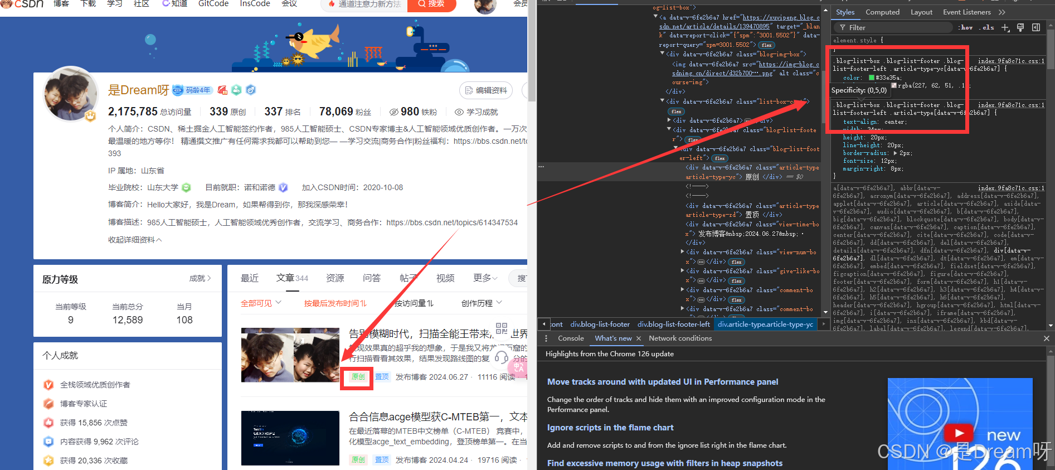Select div.article-type.article-type-yc breadcrumb
The height and width of the screenshot is (470, 1055).
[765, 324]
